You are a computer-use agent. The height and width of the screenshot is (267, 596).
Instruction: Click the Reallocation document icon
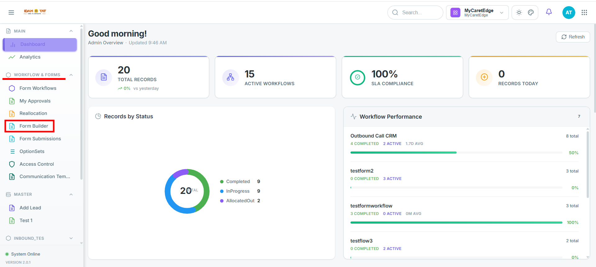[x=12, y=113]
